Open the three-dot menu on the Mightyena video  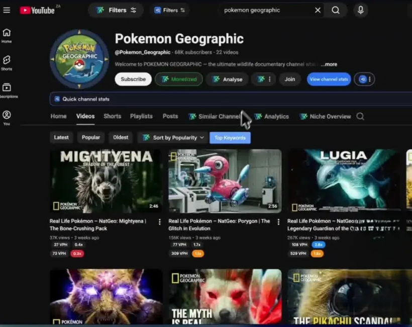[160, 222]
